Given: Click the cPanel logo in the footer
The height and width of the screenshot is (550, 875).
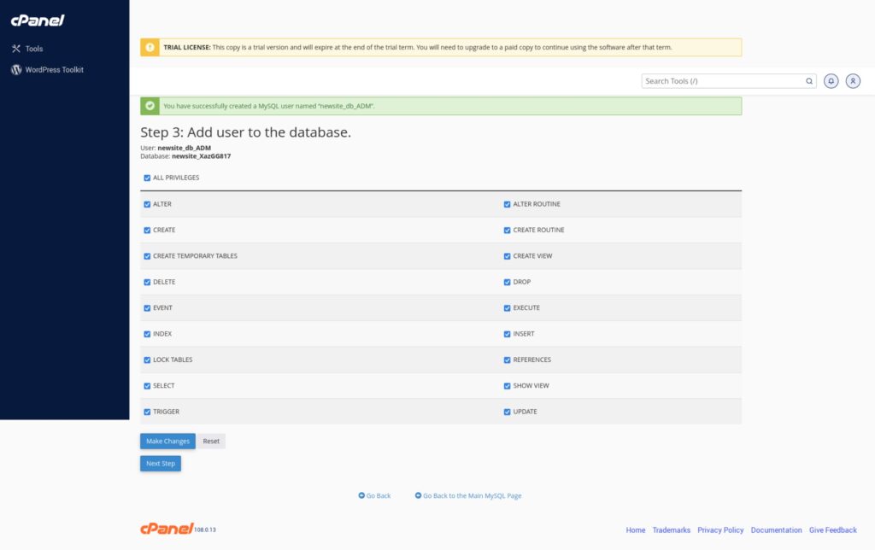Looking at the screenshot, I should 167,529.
